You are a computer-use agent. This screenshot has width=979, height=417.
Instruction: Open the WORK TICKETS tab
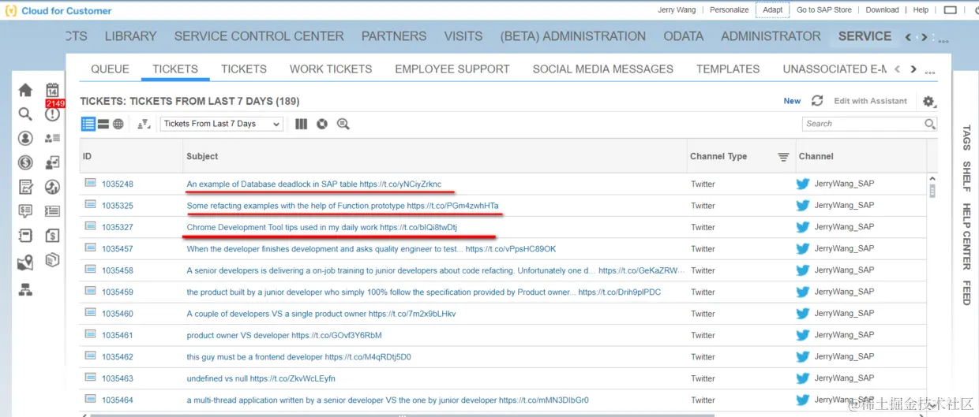331,69
